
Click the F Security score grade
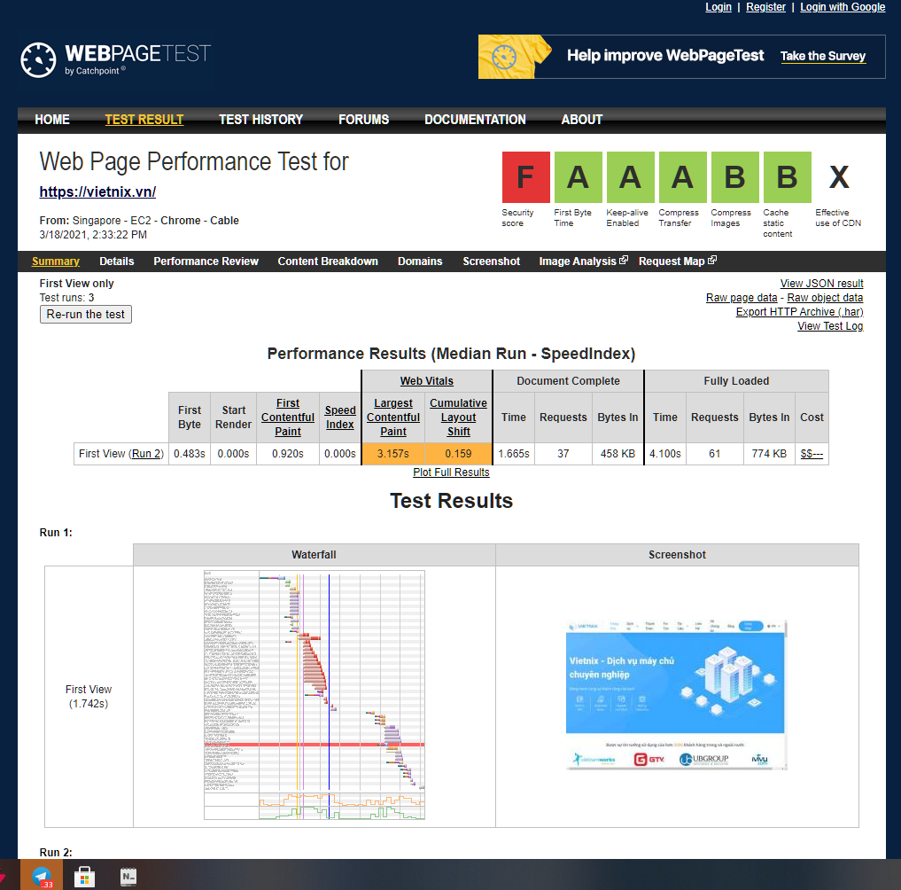click(x=525, y=177)
